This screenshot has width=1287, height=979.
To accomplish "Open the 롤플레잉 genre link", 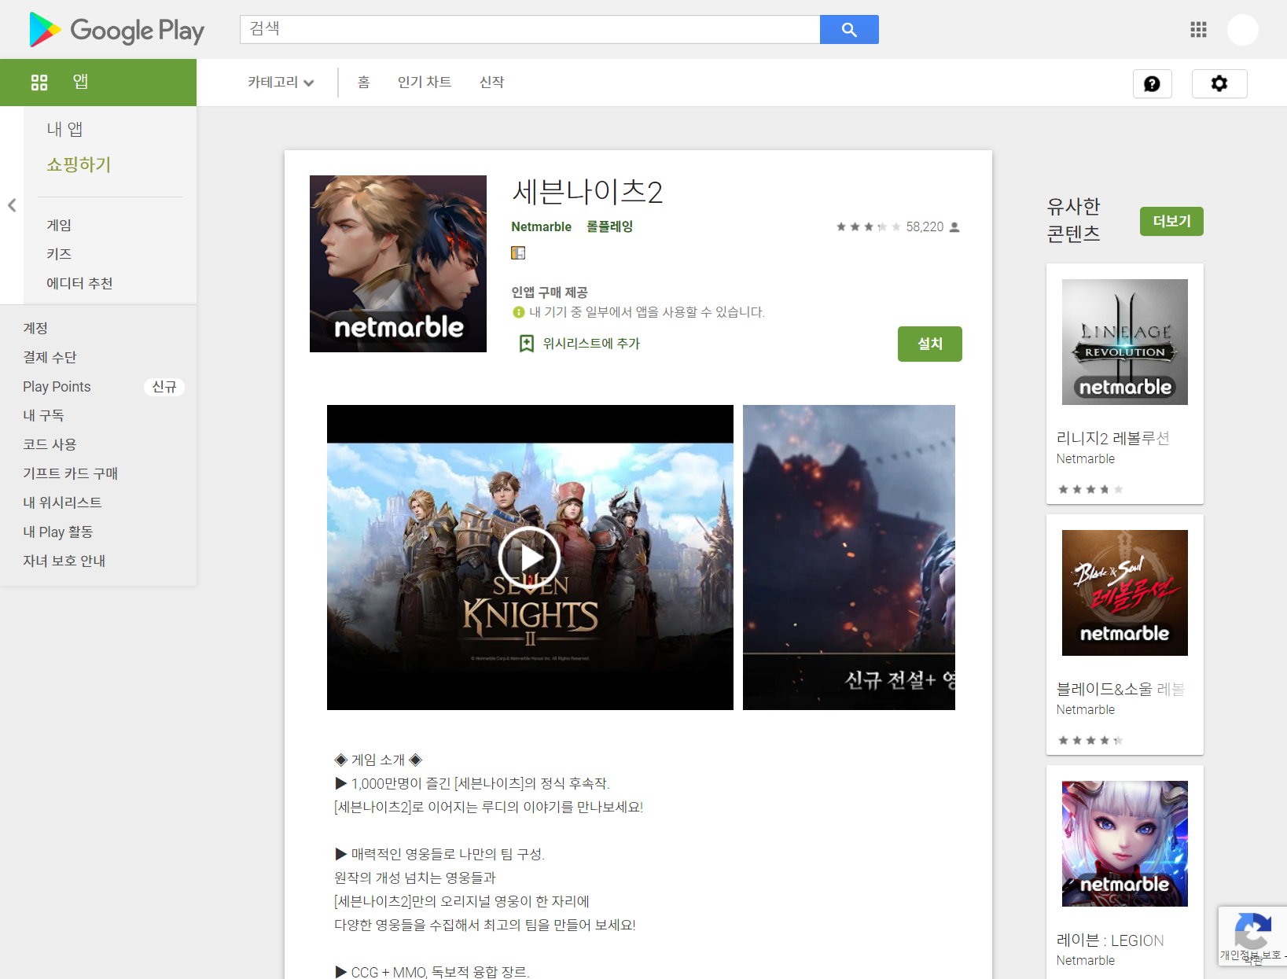I will pyautogui.click(x=609, y=226).
